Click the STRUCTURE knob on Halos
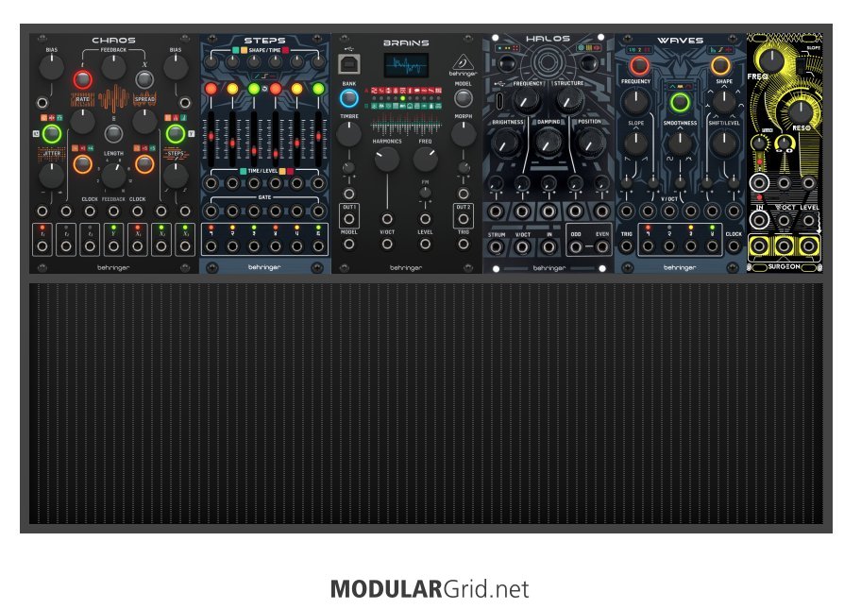861x609 pixels. point(569,101)
